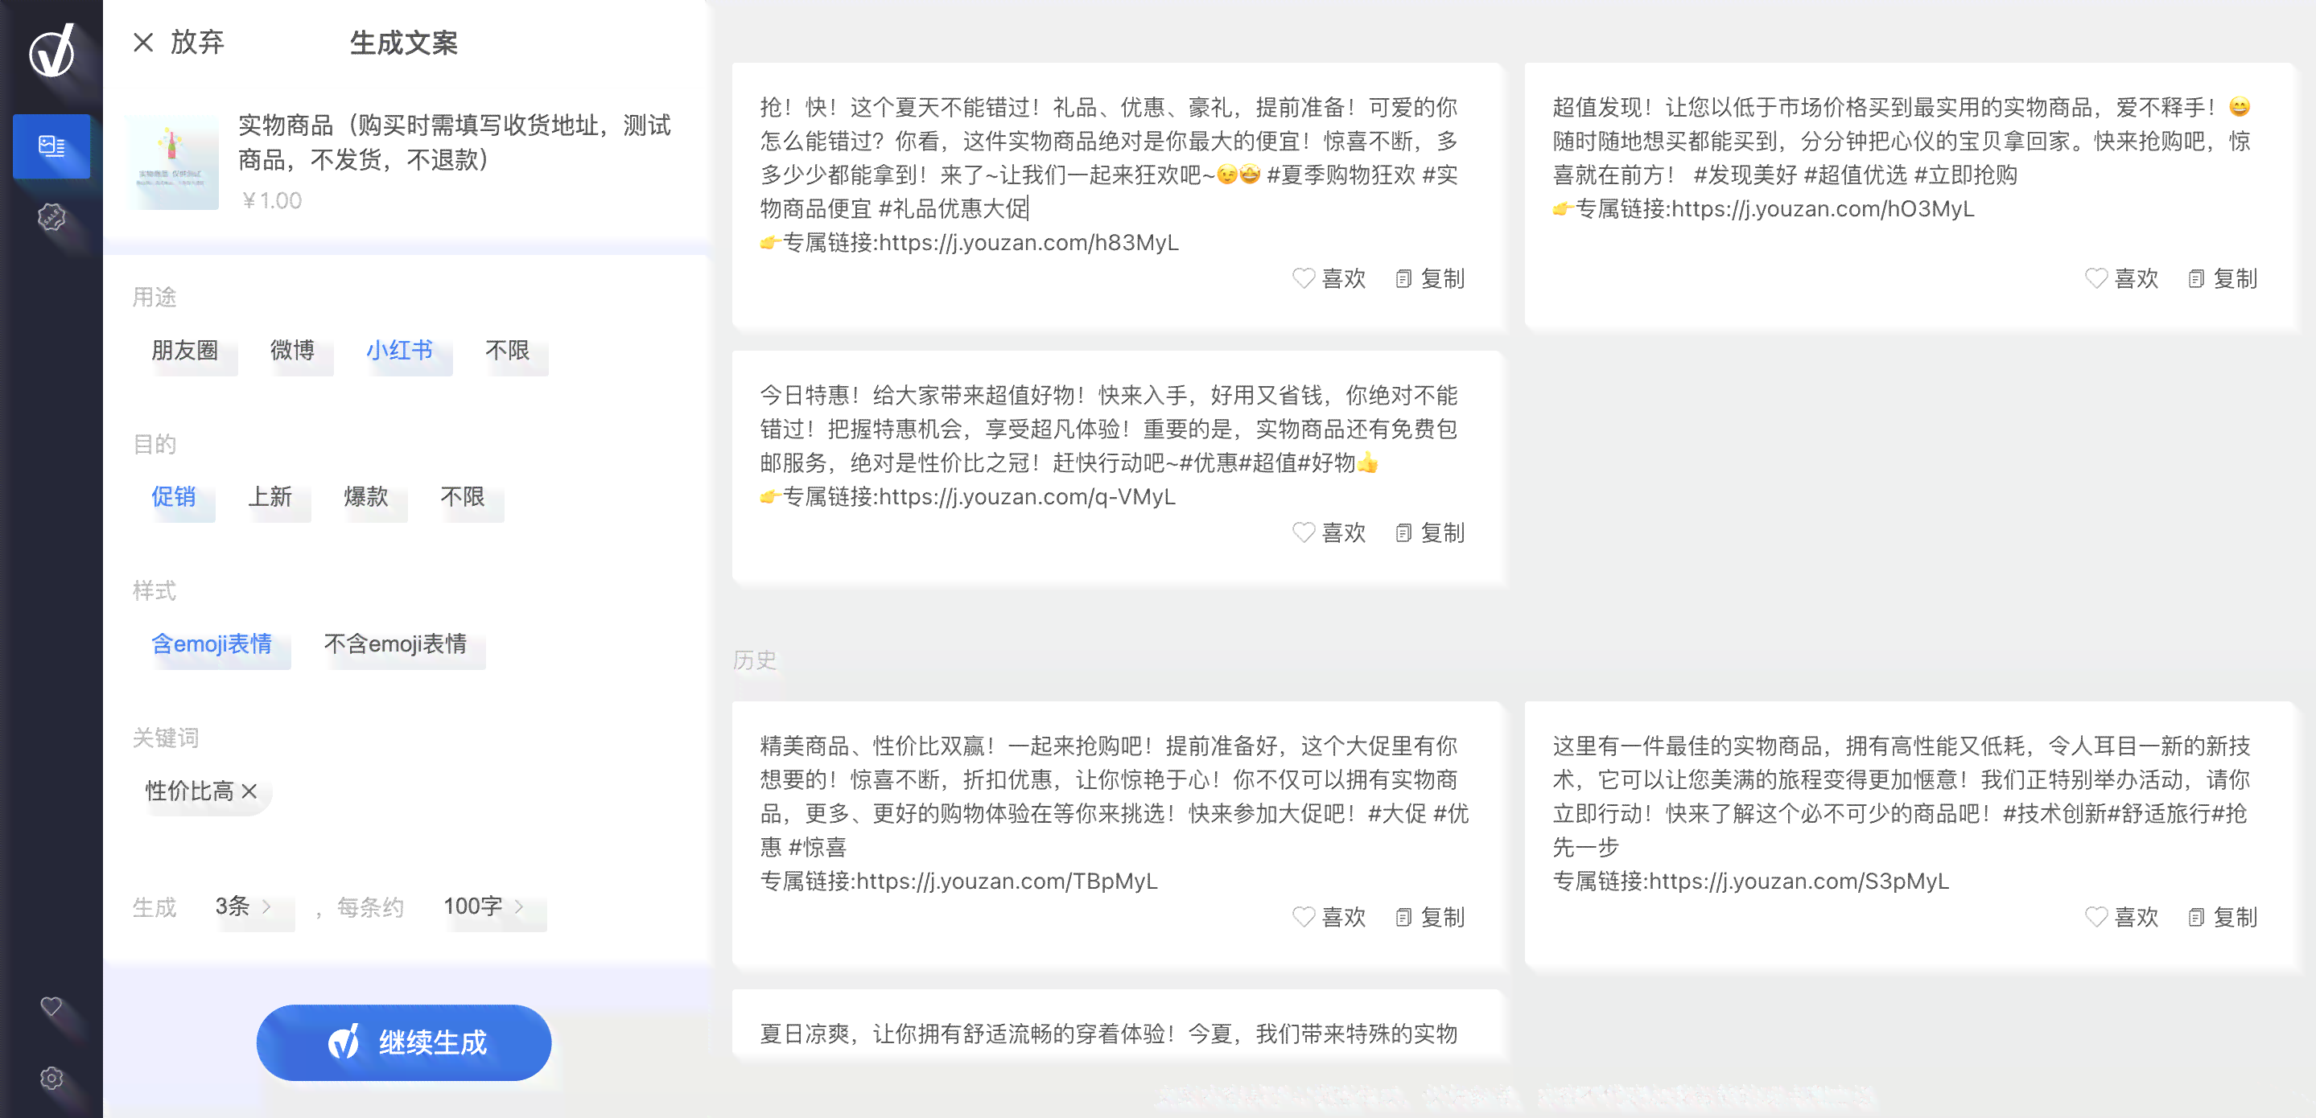Remove the 性价比高 keyword tag
The height and width of the screenshot is (1118, 2316).
(x=249, y=791)
